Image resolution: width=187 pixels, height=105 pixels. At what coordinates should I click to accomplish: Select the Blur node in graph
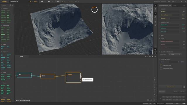(24, 75)
